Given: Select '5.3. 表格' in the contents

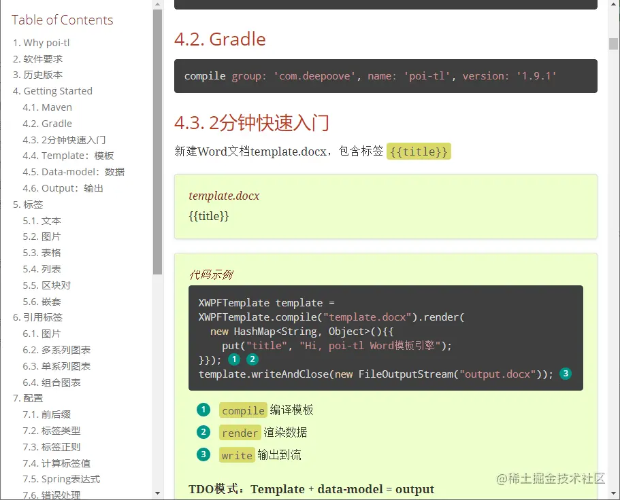Looking at the screenshot, I should point(42,253).
